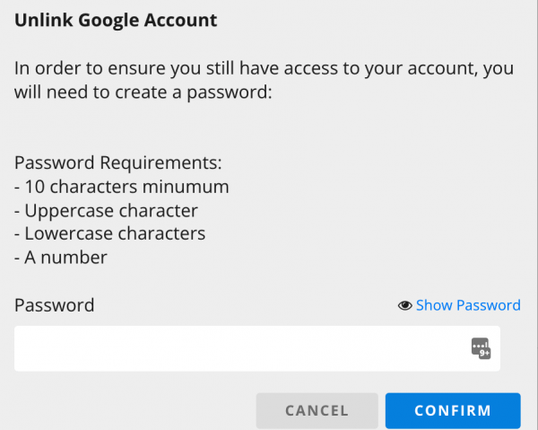The image size is (538, 430).
Task: Click the 9+ badge on password manager icon
Action: pos(485,354)
